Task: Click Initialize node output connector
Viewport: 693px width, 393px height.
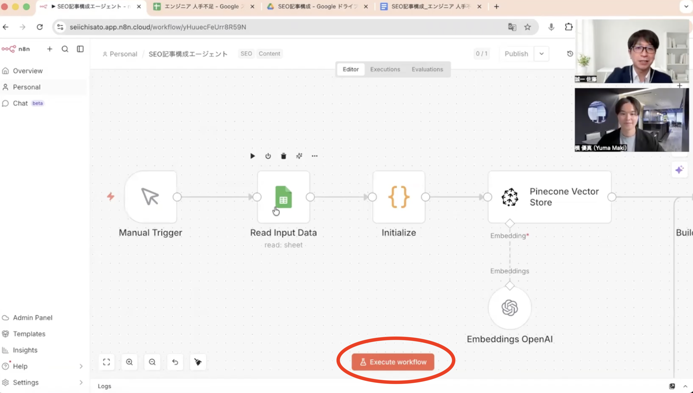Action: (425, 197)
